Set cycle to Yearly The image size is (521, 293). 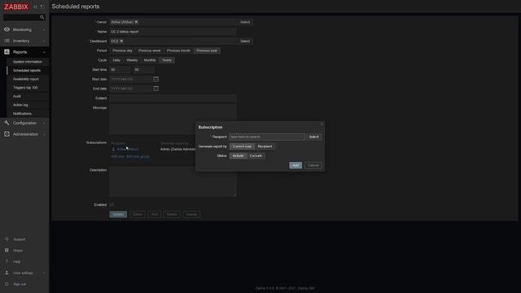[166, 60]
